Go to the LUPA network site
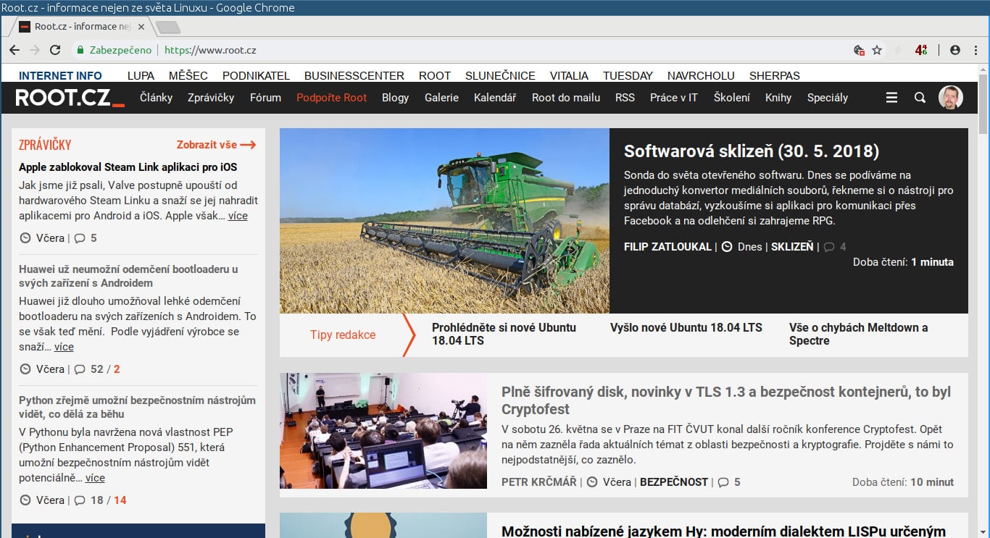990x538 pixels. point(141,75)
